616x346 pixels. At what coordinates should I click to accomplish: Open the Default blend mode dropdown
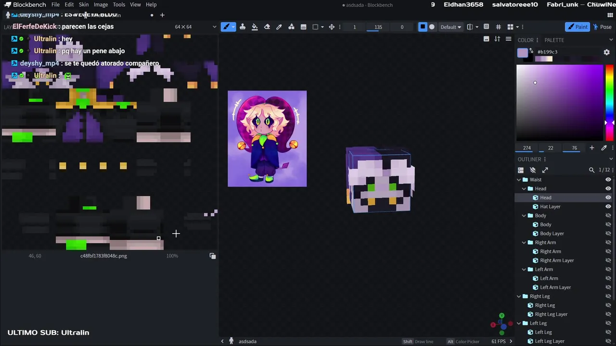coord(451,27)
